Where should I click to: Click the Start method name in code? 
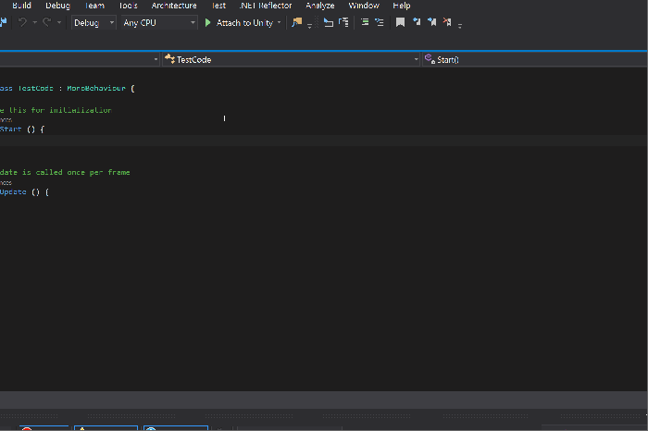click(11, 129)
